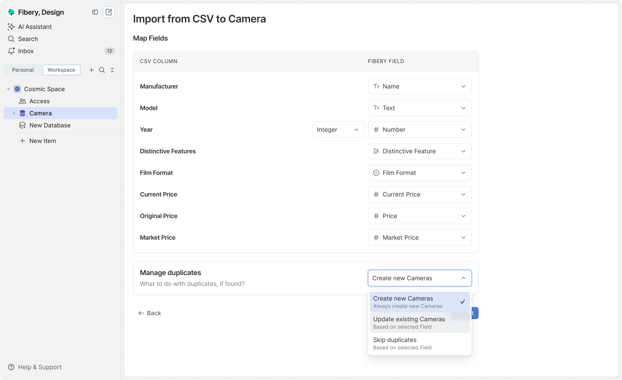Click the plus icon beside Workspace tab

click(92, 70)
